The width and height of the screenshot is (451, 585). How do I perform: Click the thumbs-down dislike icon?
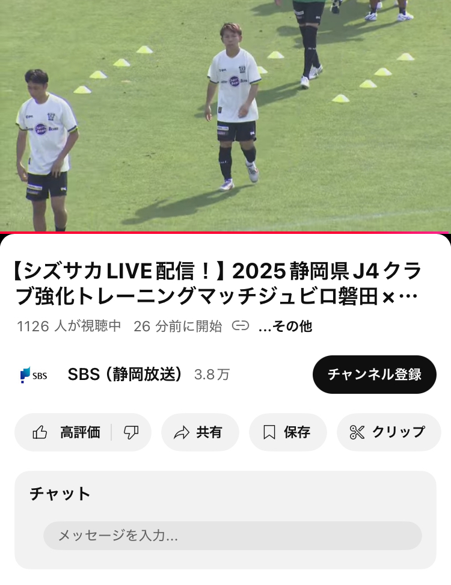tap(131, 432)
